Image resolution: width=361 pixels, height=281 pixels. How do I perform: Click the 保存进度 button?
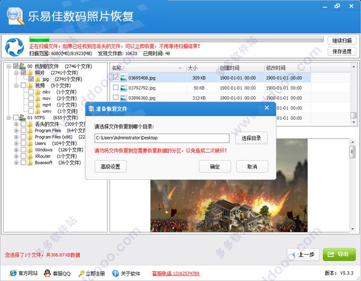(x=342, y=51)
